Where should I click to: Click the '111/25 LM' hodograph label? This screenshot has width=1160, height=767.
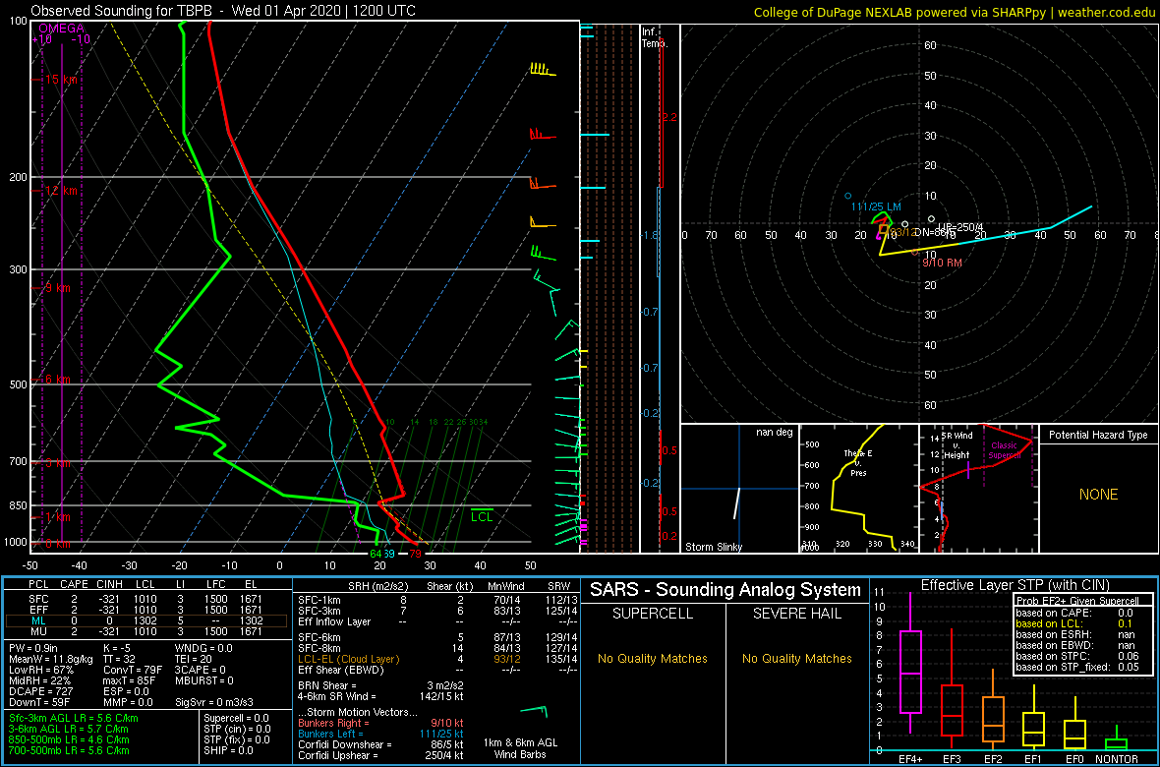[876, 206]
